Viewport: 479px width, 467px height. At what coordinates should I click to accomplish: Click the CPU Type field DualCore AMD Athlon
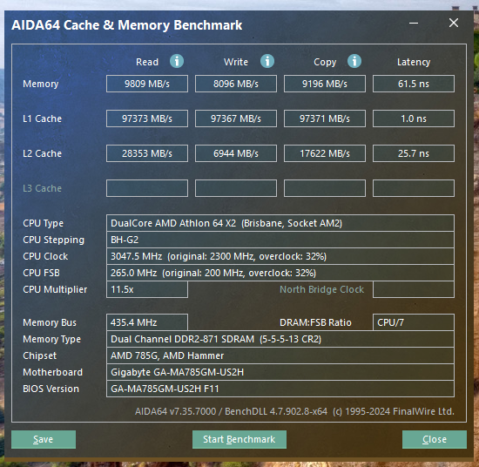click(x=280, y=223)
